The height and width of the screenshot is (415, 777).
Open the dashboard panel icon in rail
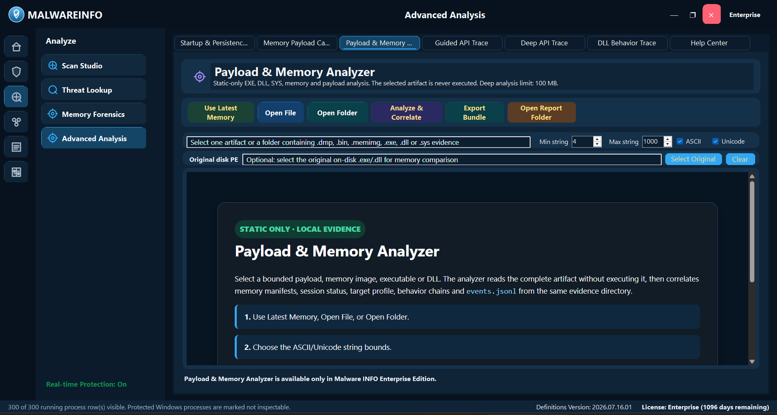click(16, 172)
